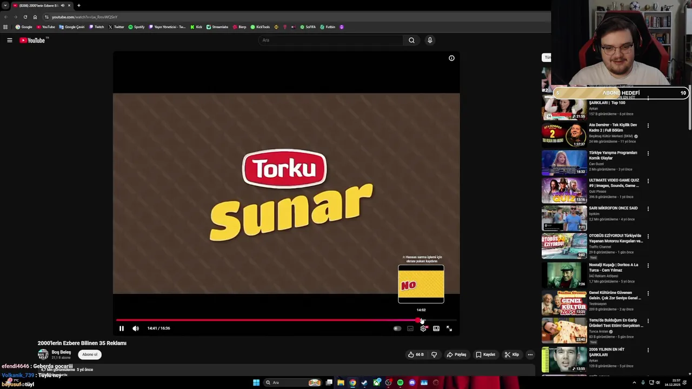Subscribe with the Abone ol button

click(90, 355)
